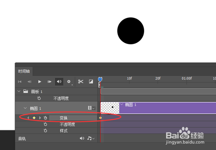Screen dimensions: 216x150
Task: Choose a transition effect icon
Action: tap(91, 82)
